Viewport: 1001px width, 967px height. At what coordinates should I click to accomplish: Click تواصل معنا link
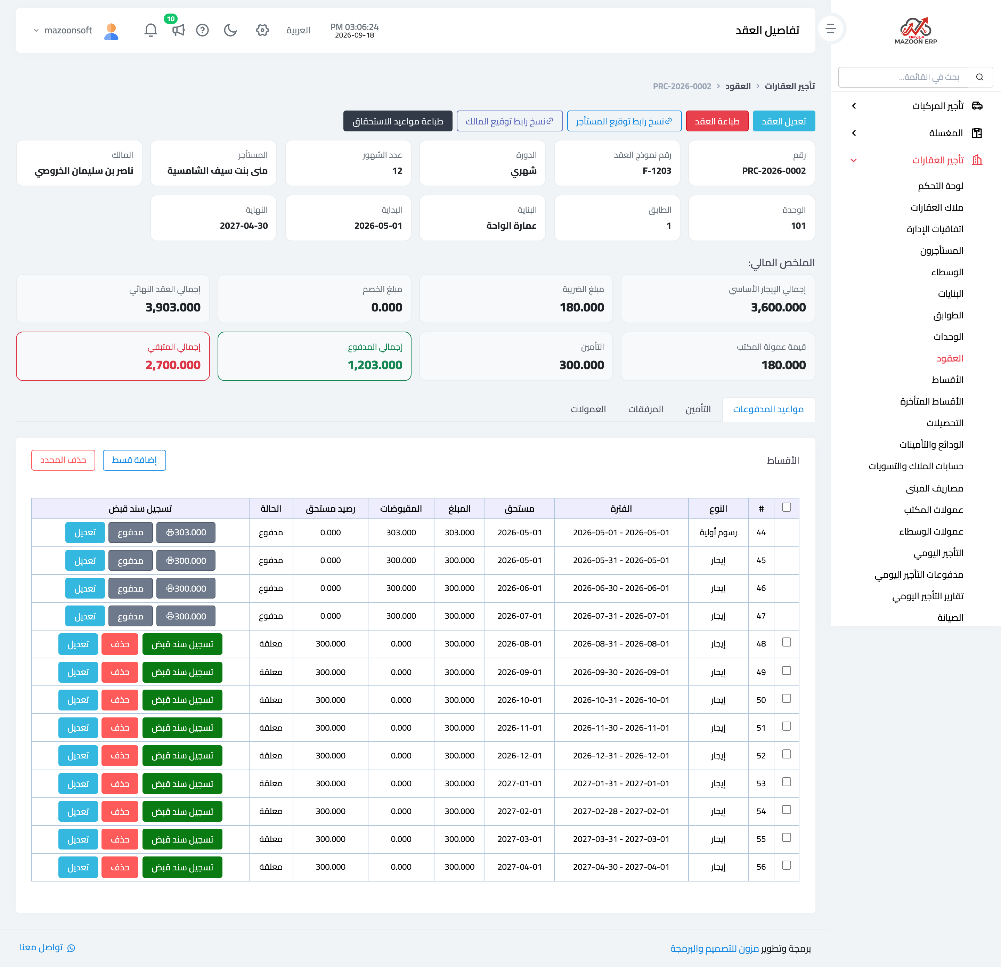coord(47,948)
